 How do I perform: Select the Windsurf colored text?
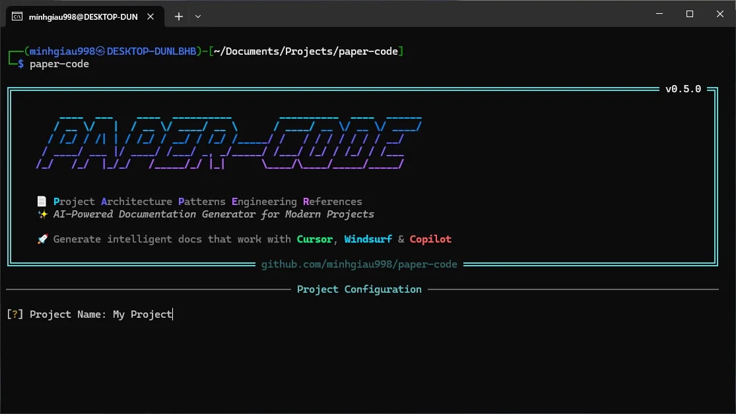[368, 239]
